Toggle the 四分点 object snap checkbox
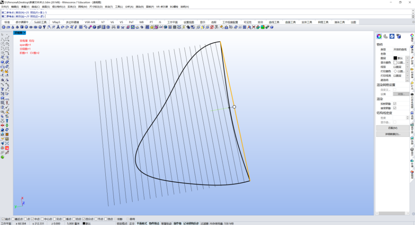 [x=83, y=219]
